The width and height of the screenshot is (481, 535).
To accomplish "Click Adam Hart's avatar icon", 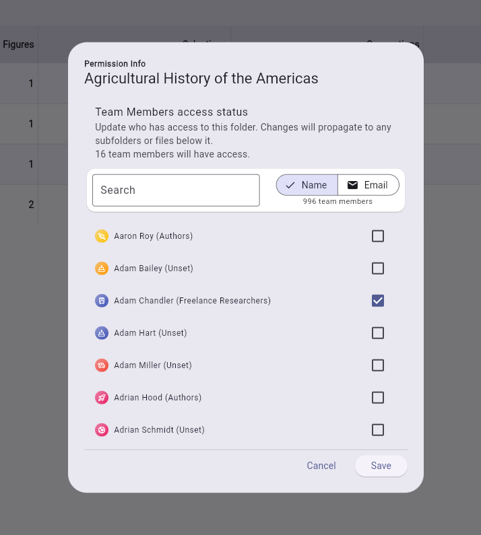I will point(102,333).
